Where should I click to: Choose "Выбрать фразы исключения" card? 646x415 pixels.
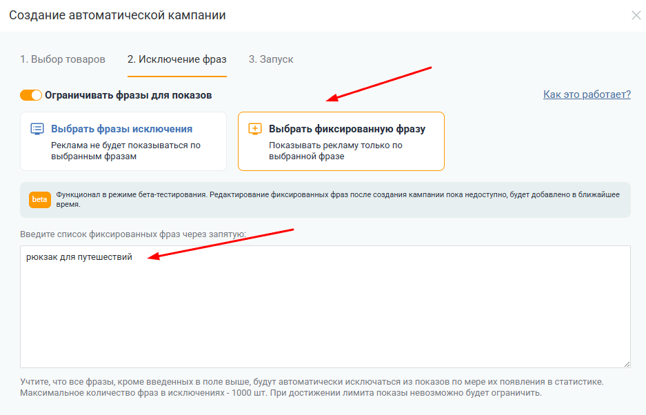click(x=123, y=141)
